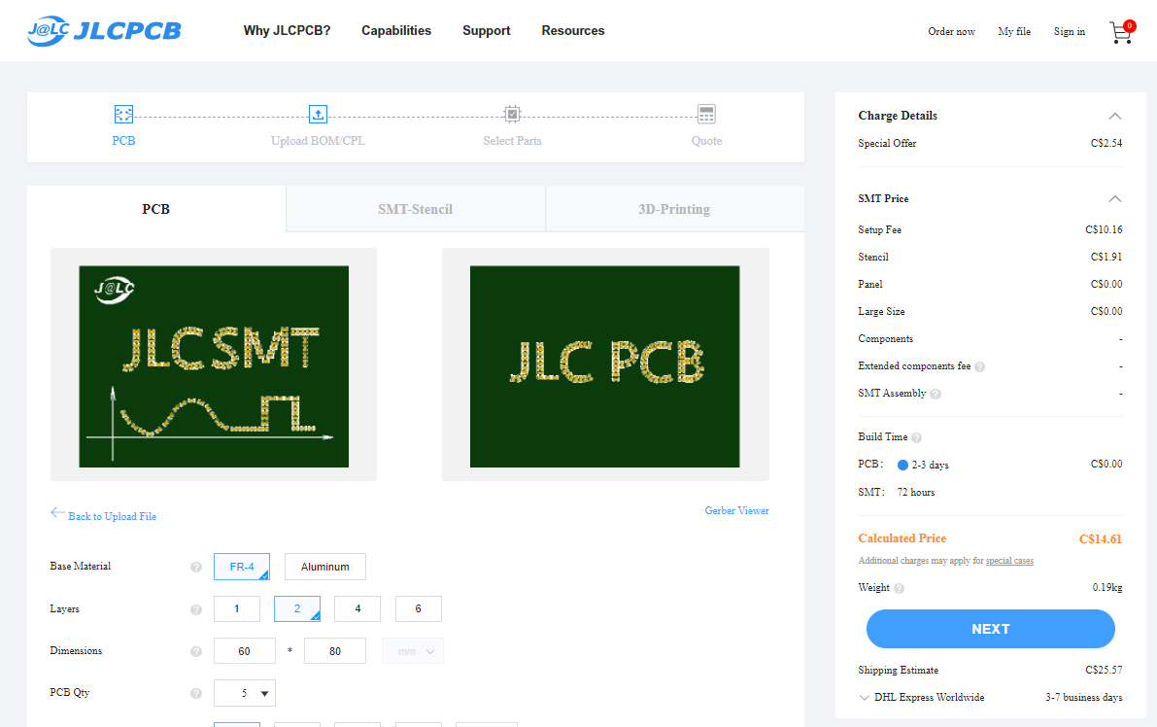Choose 1 layer option
The image size is (1157, 727).
[237, 608]
